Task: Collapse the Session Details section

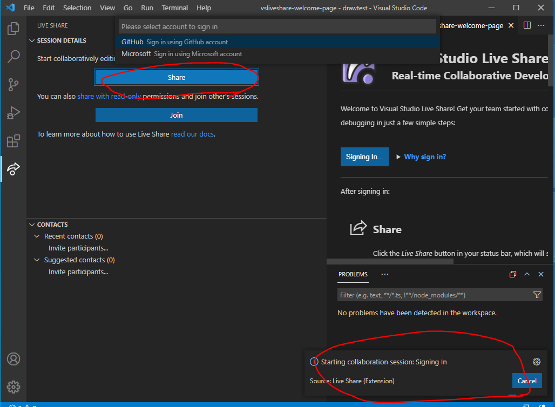Action: (x=32, y=40)
